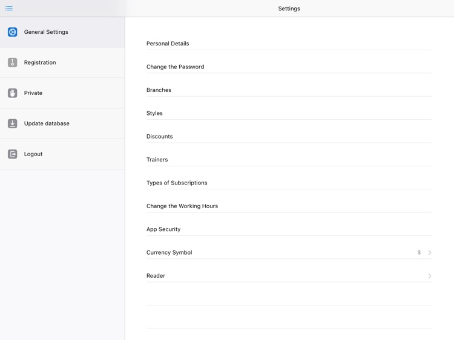Image resolution: width=454 pixels, height=340 pixels.
Task: Open the Branches setting
Action: (289, 90)
